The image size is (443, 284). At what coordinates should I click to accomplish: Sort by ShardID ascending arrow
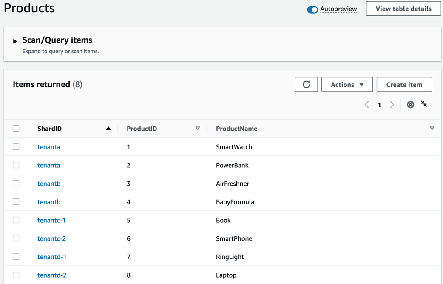click(x=108, y=129)
